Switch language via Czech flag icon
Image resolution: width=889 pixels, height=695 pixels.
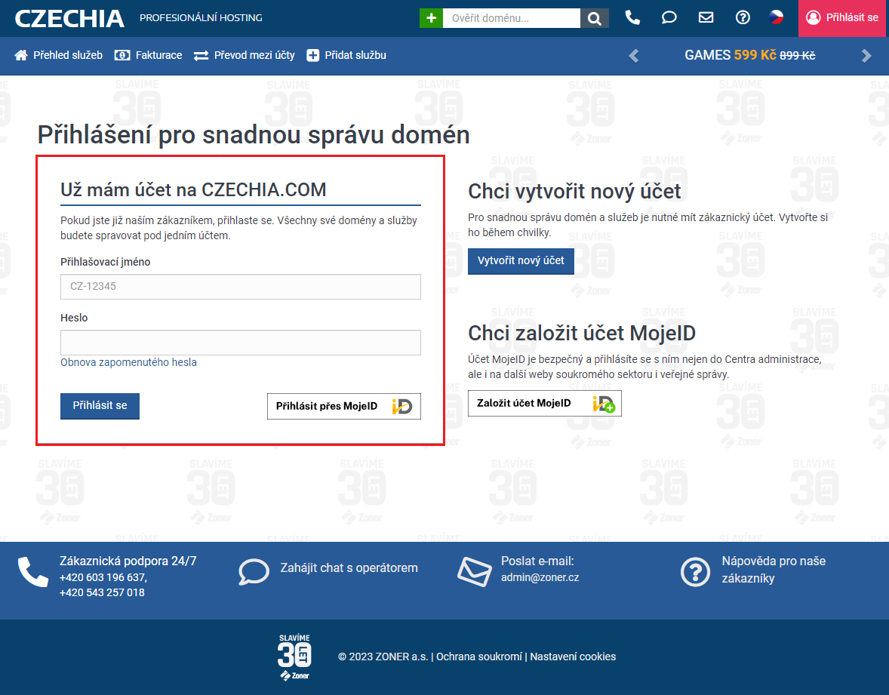[x=776, y=17]
